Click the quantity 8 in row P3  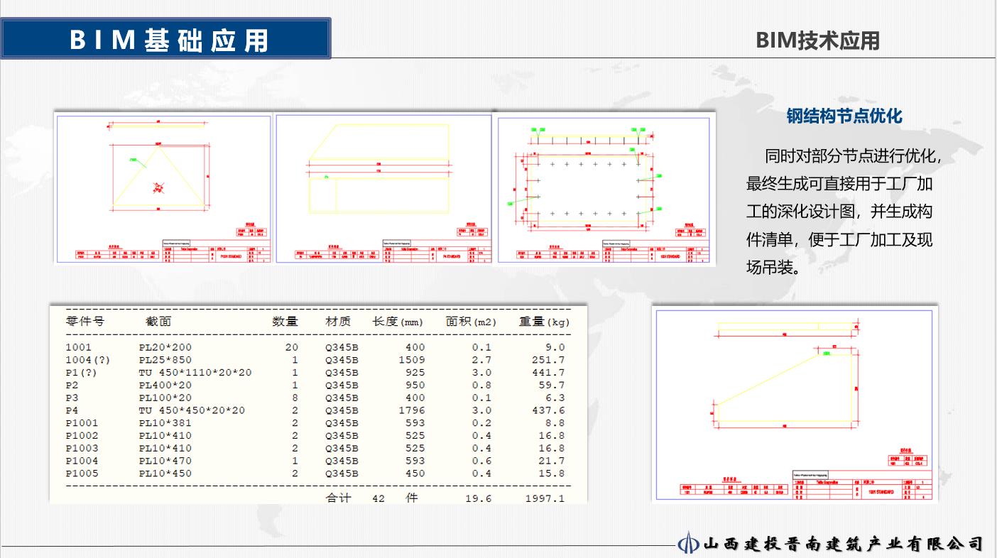pos(295,398)
